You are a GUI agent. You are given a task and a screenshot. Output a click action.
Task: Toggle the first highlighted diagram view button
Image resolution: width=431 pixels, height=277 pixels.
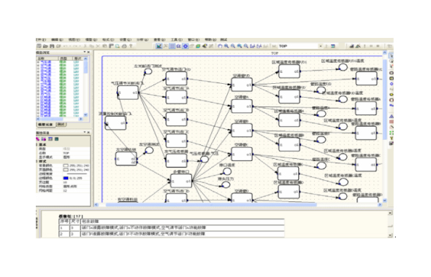click(159, 46)
